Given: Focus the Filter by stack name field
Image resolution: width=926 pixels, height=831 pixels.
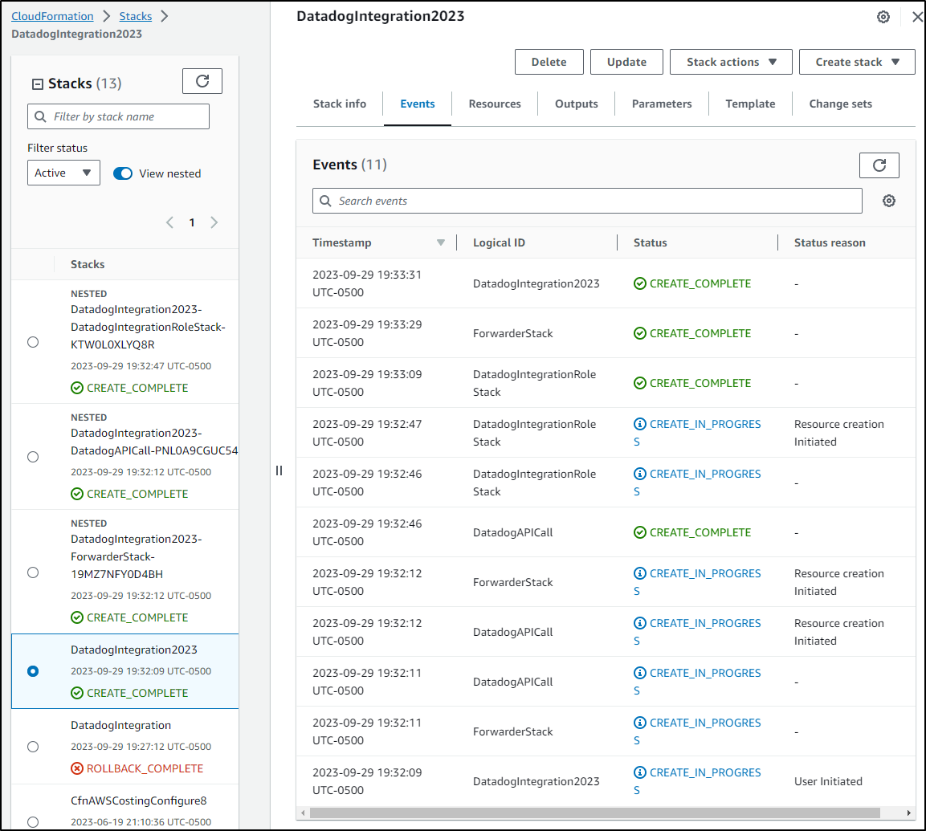Looking at the screenshot, I should (x=118, y=117).
